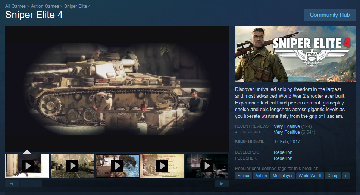Play the fourth trailer thumbnail with classified document
The width and height of the screenshot is (360, 195).
click(x=162, y=166)
